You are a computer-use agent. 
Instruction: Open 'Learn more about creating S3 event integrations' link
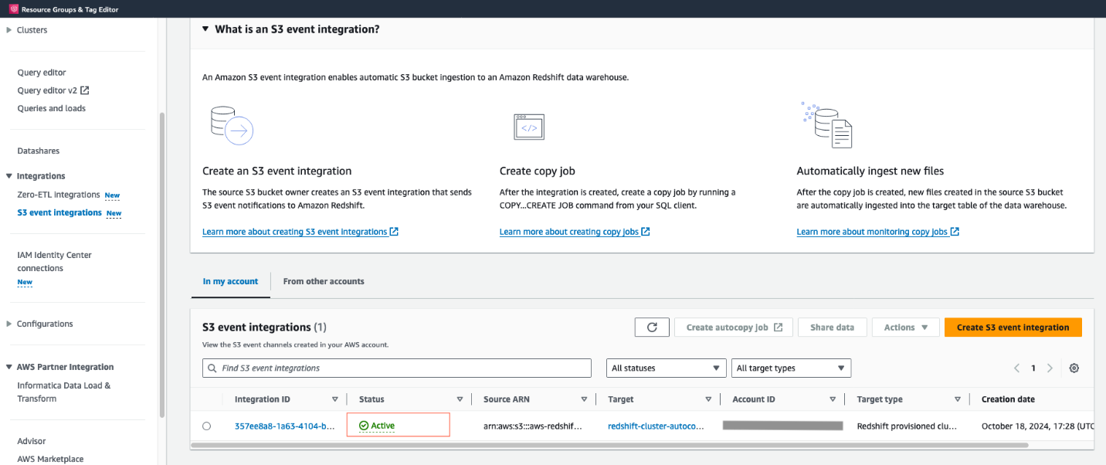pyautogui.click(x=300, y=232)
